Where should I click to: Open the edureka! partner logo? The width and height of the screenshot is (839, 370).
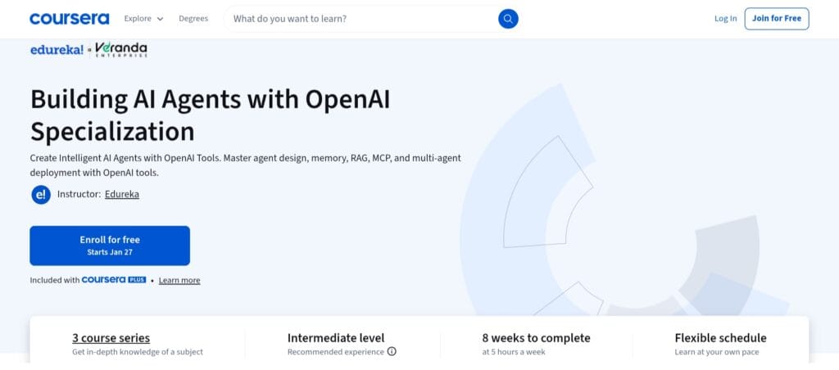coord(57,50)
